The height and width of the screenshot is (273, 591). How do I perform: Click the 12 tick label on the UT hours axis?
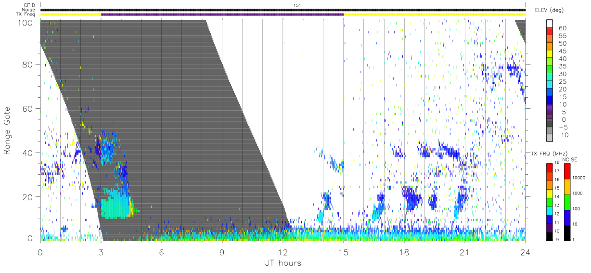pyautogui.click(x=283, y=252)
